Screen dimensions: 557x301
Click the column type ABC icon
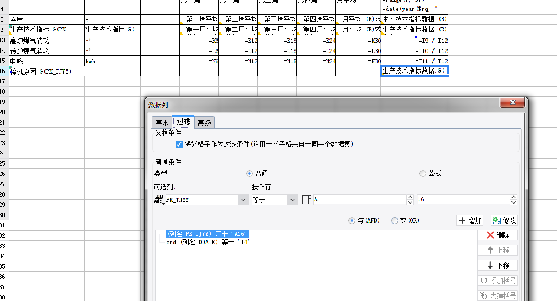pyautogui.click(x=158, y=199)
